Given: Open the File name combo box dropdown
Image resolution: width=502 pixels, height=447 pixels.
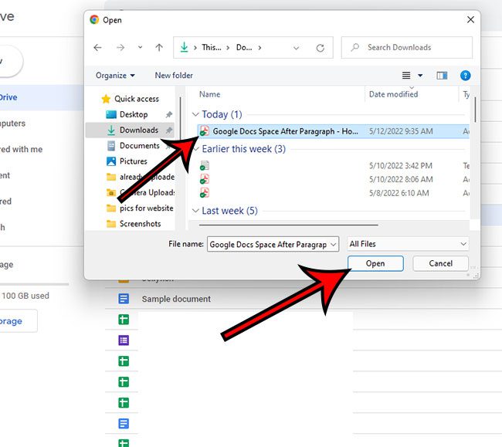Looking at the screenshot, I should pyautogui.click(x=333, y=244).
